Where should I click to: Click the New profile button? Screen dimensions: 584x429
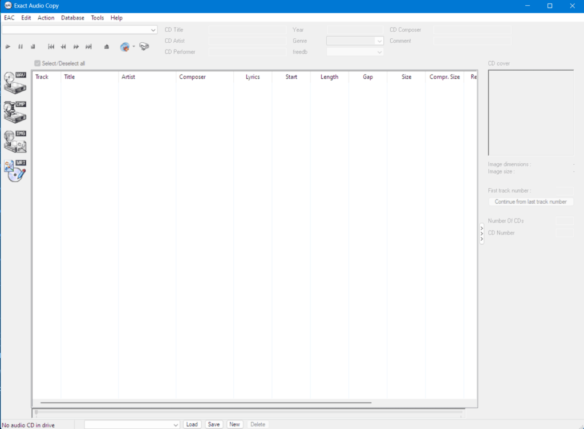[x=234, y=424]
